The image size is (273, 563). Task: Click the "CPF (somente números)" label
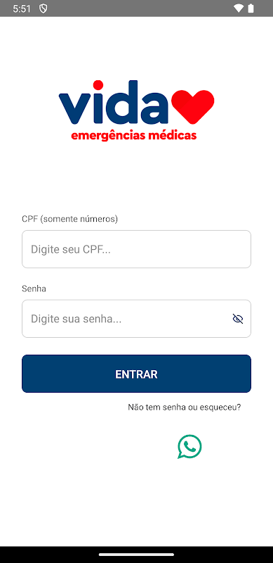[x=70, y=219]
